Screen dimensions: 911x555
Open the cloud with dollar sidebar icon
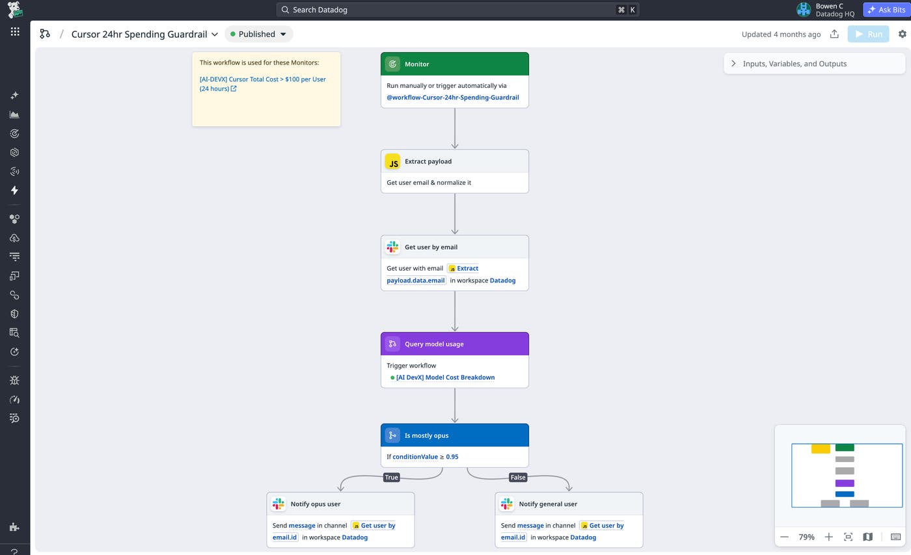(14, 238)
